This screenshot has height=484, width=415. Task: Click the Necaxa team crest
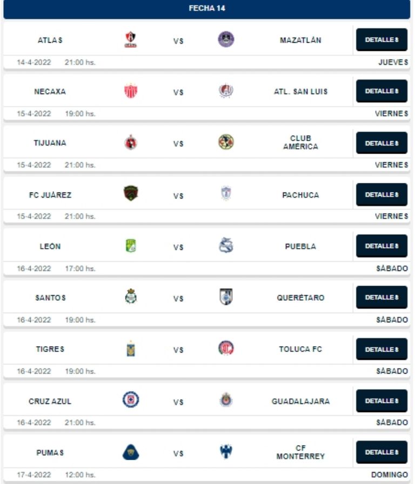pos(131,91)
